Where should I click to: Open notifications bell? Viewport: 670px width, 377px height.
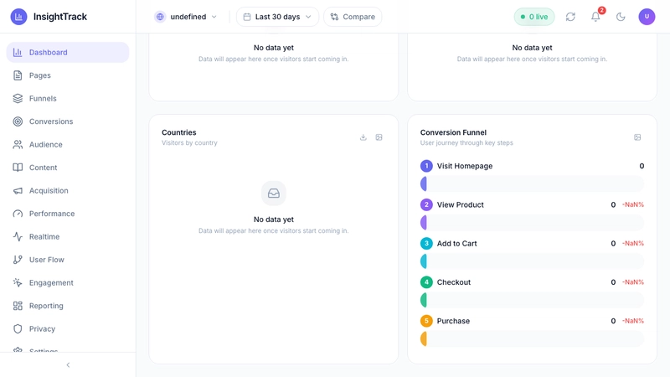pyautogui.click(x=595, y=17)
